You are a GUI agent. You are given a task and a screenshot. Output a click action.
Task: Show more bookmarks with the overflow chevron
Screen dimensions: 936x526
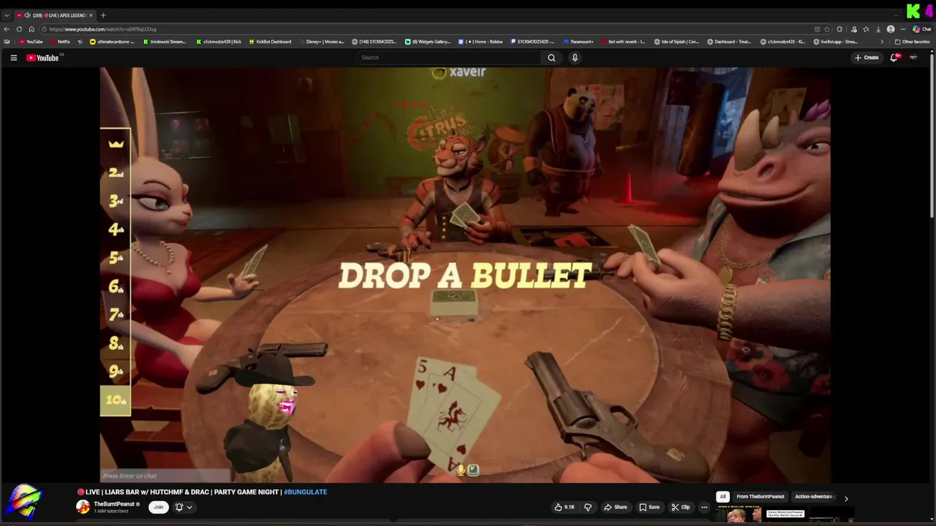click(882, 42)
